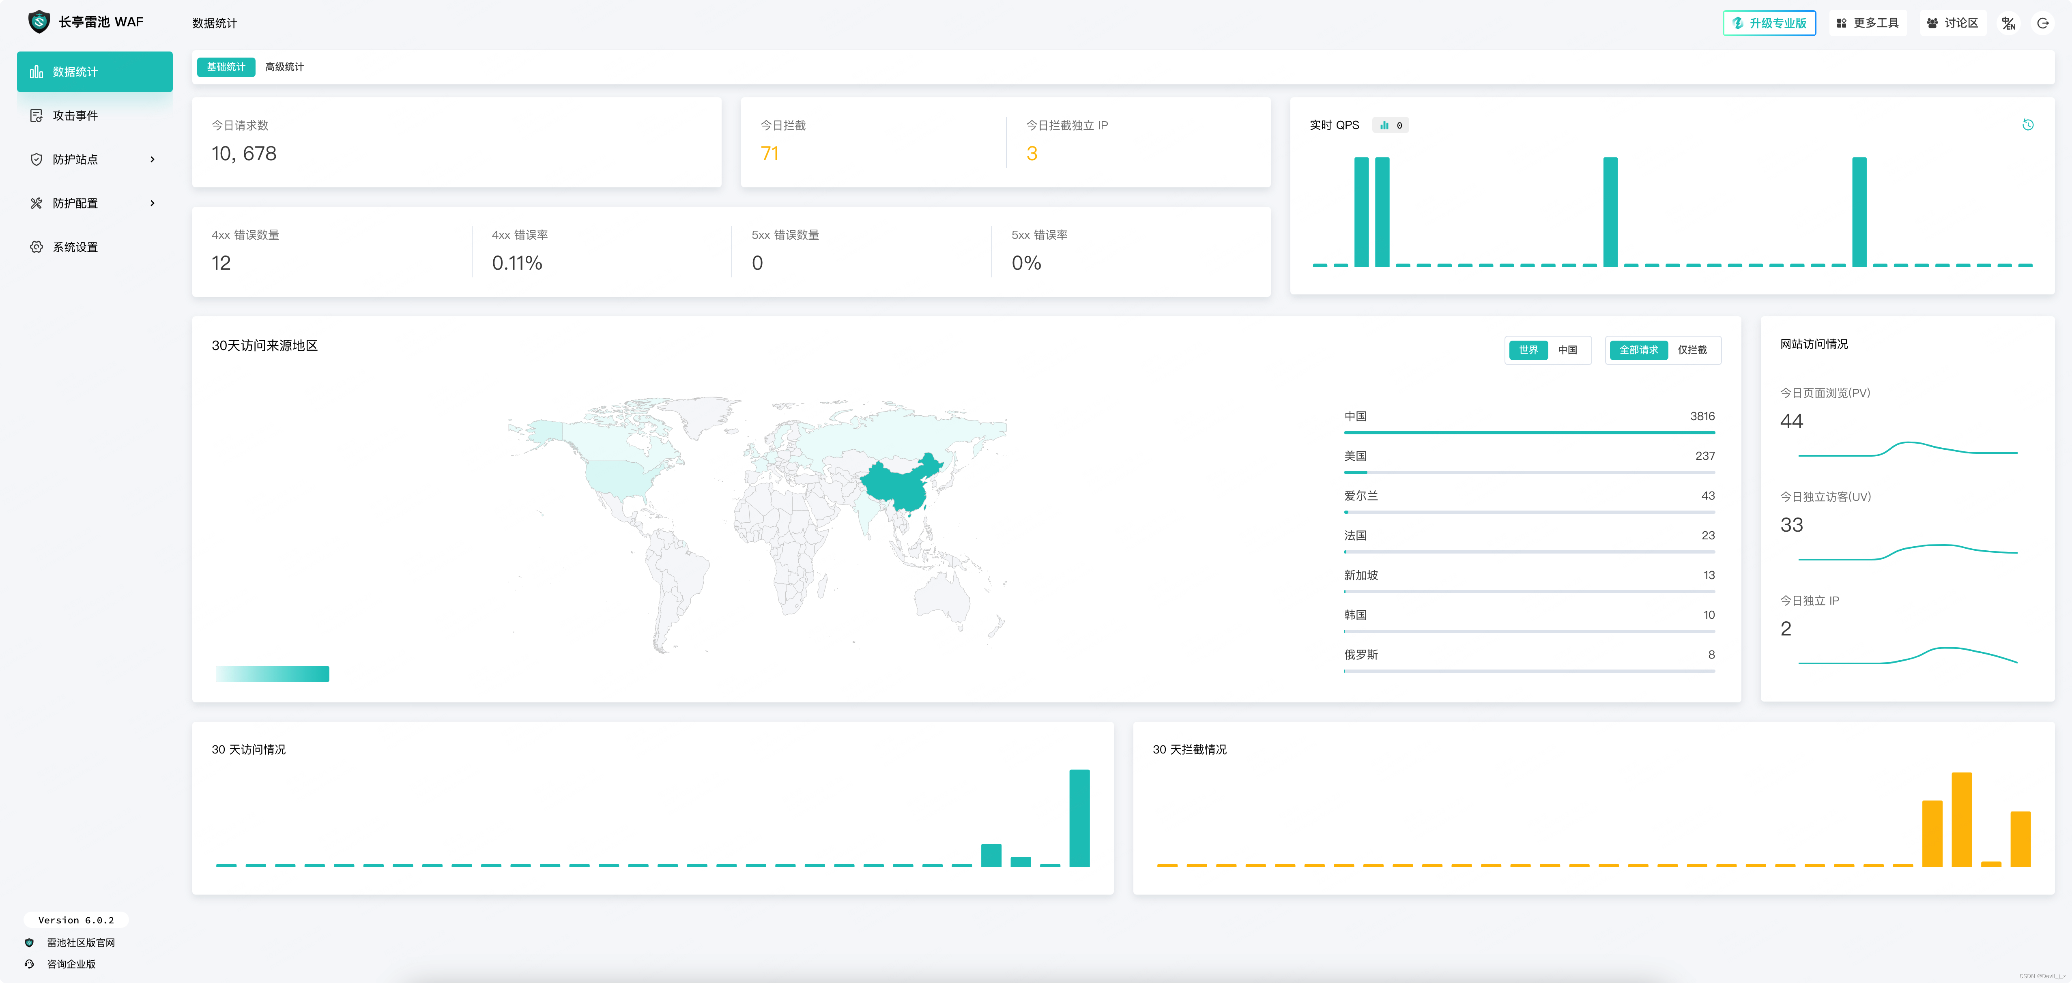This screenshot has height=983, width=2072.
Task: Click the enterprise consult headset icon
Action: pos(30,964)
